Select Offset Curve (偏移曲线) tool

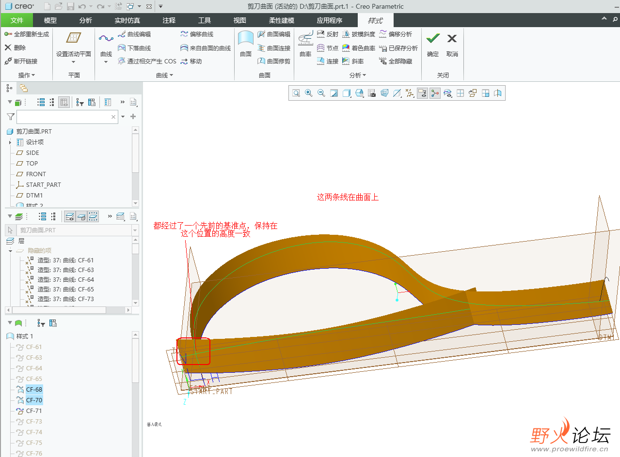197,34
